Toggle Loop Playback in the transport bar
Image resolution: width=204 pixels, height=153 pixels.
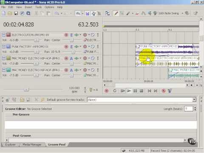(115, 91)
